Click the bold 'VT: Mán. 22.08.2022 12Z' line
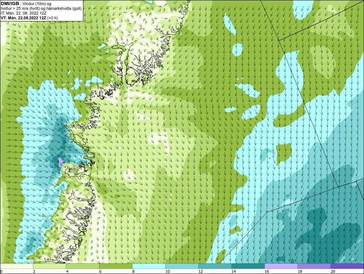Image resolution: width=364 pixels, height=274 pixels. [23, 18]
